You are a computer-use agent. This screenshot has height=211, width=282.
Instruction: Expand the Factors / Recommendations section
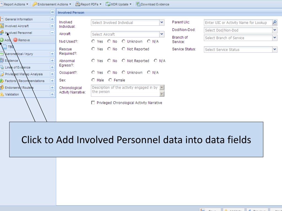coord(52,81)
